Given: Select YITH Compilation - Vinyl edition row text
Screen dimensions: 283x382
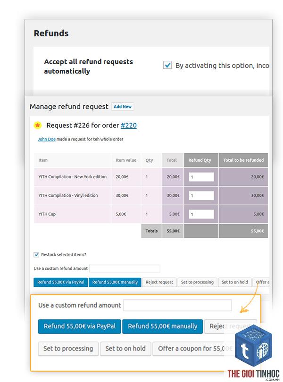Looking at the screenshot, I should coord(68,195).
